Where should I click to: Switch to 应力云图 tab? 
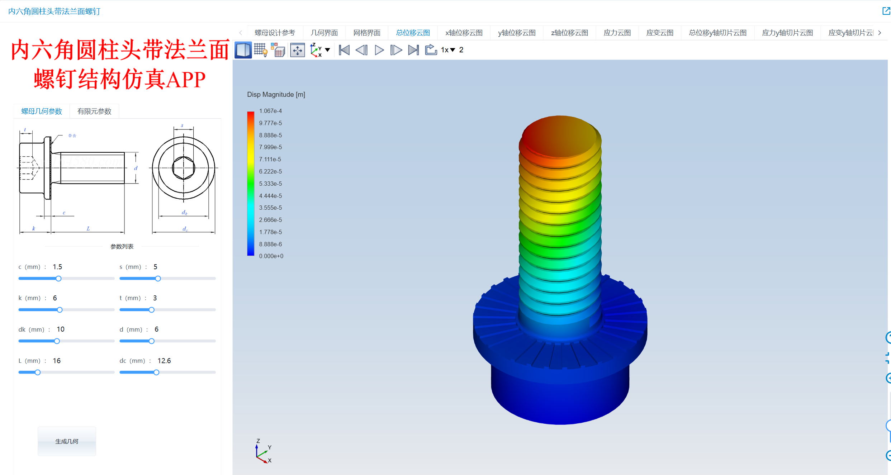click(617, 33)
